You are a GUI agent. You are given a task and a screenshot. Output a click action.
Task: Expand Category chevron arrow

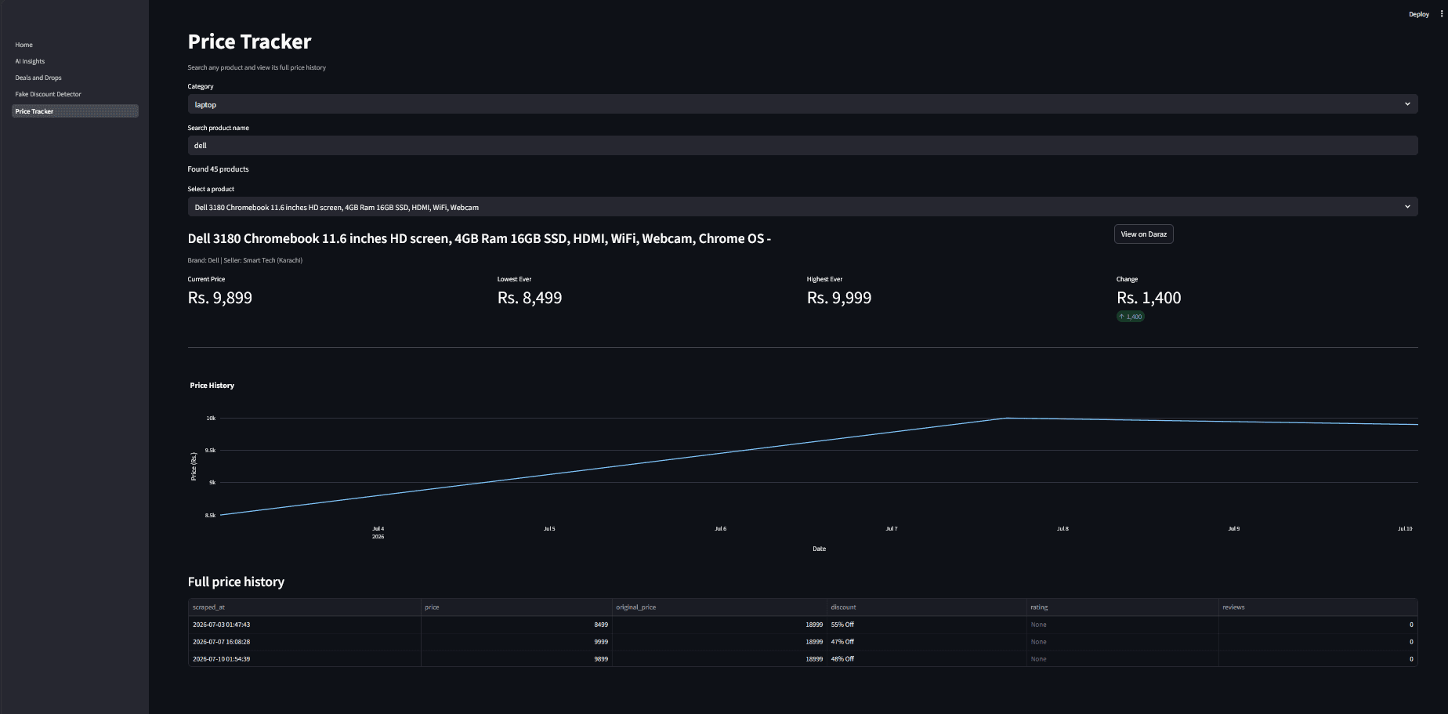1407,104
